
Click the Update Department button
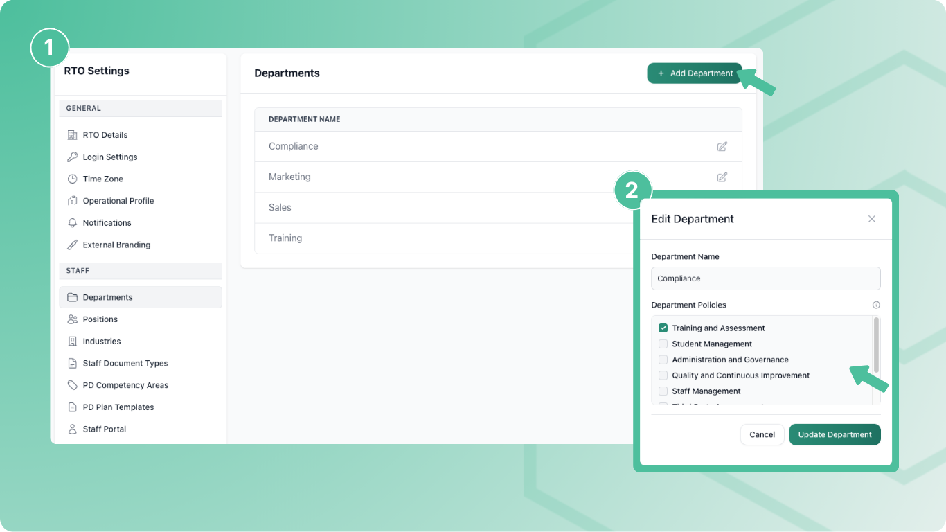(835, 434)
